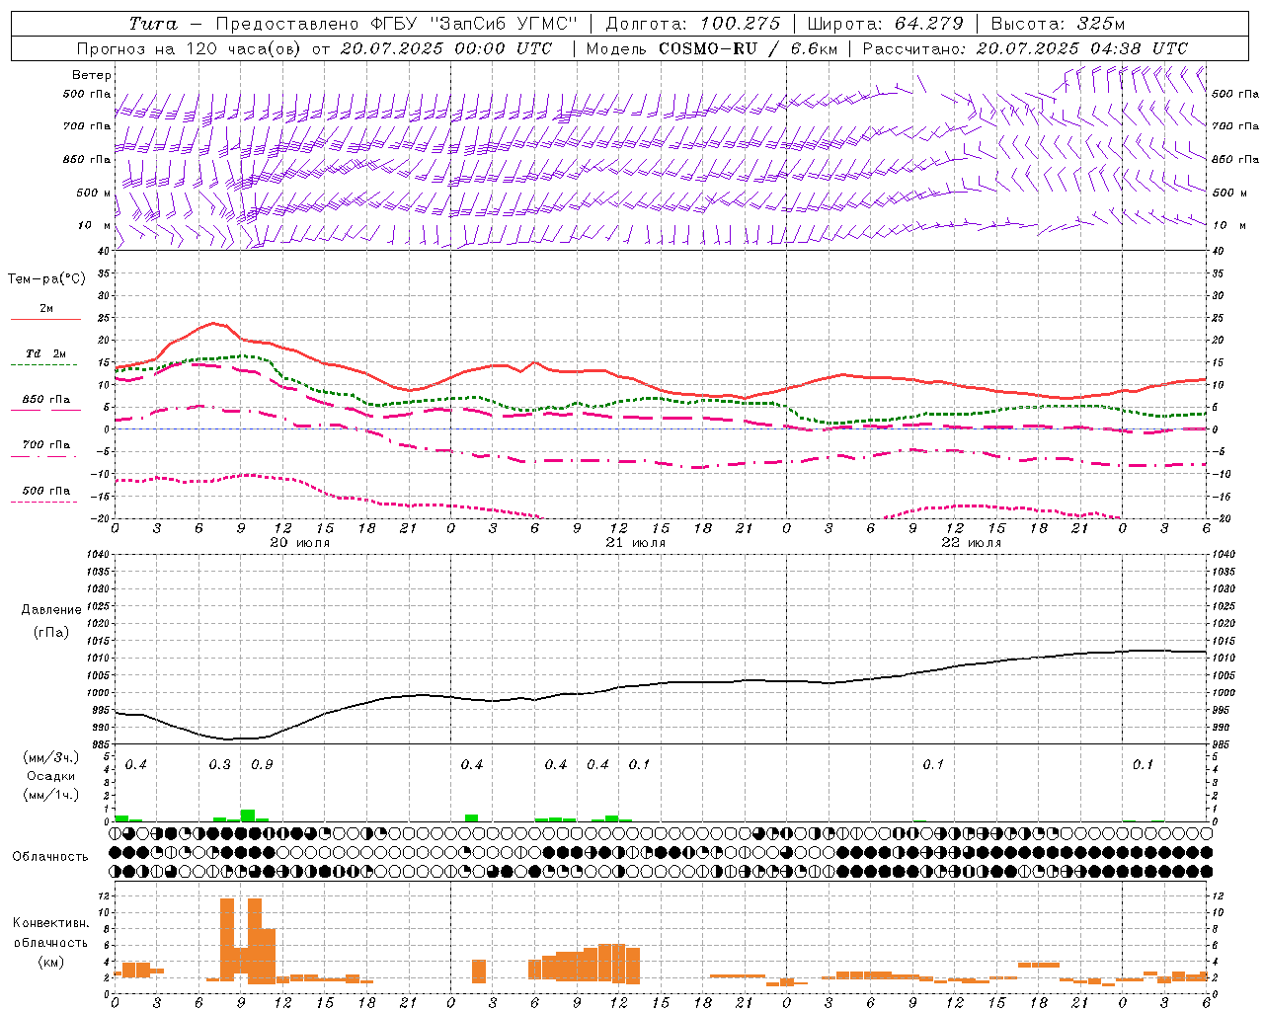This screenshot has width=1264, height=1011.
Task: Click the "Ветер" wind panel label
Action: click(x=92, y=75)
